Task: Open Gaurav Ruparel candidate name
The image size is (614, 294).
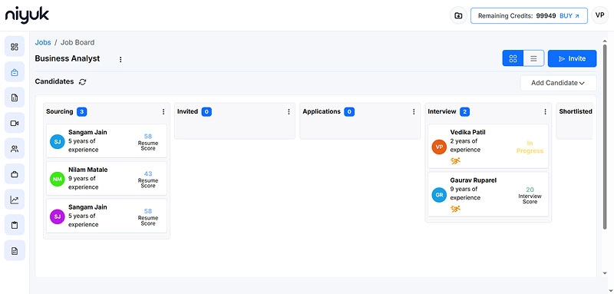Action: (474, 180)
